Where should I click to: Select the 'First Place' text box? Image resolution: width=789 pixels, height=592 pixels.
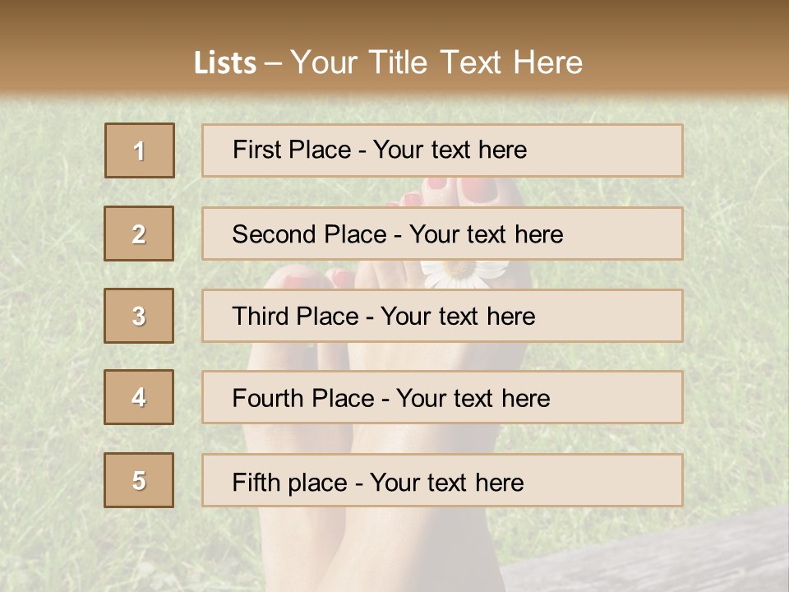(442, 150)
